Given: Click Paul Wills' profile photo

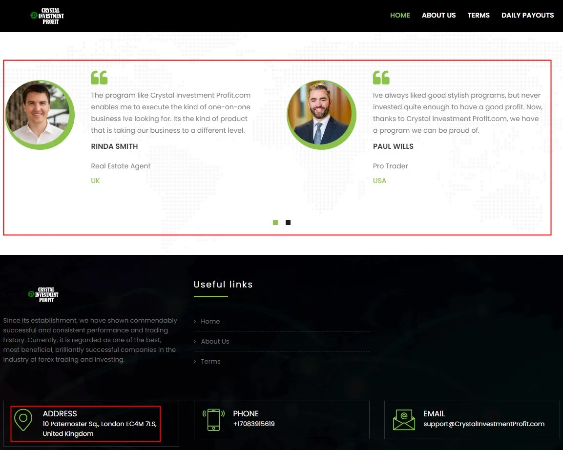Looking at the screenshot, I should [x=321, y=115].
